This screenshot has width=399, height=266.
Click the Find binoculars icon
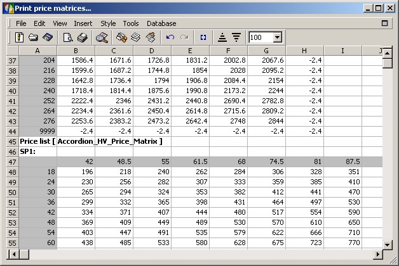pyautogui.click(x=102, y=37)
